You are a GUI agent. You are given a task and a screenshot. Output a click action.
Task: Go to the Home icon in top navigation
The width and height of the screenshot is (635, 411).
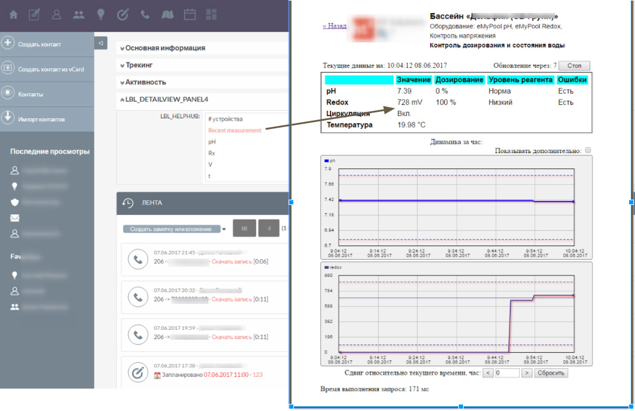(14, 15)
